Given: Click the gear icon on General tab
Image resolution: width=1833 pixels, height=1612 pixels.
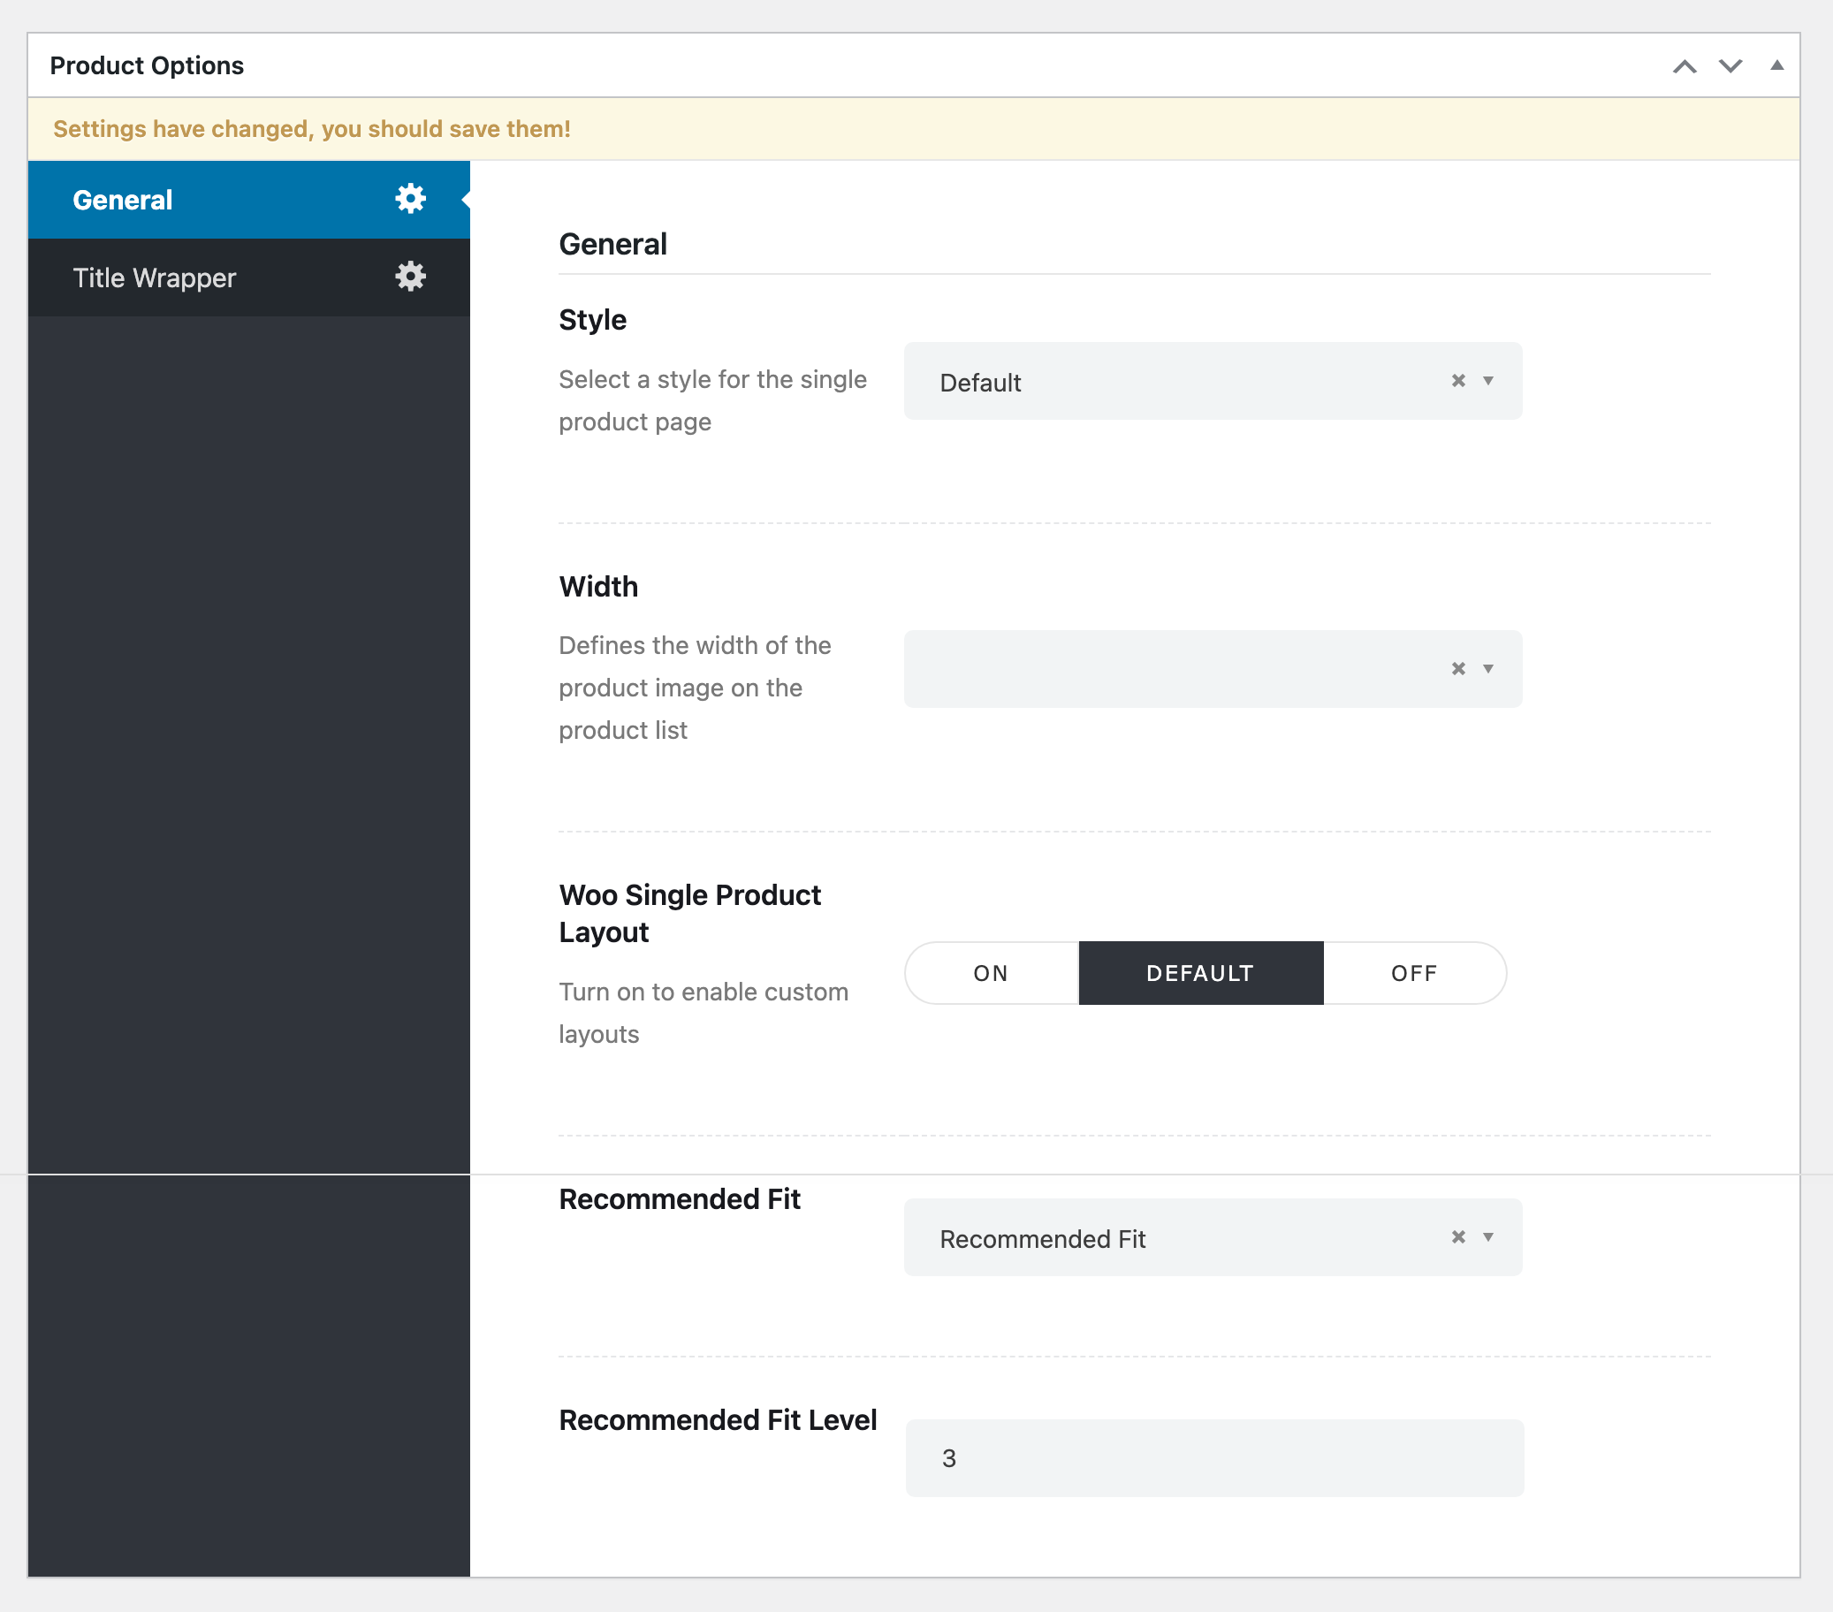Looking at the screenshot, I should (x=410, y=199).
